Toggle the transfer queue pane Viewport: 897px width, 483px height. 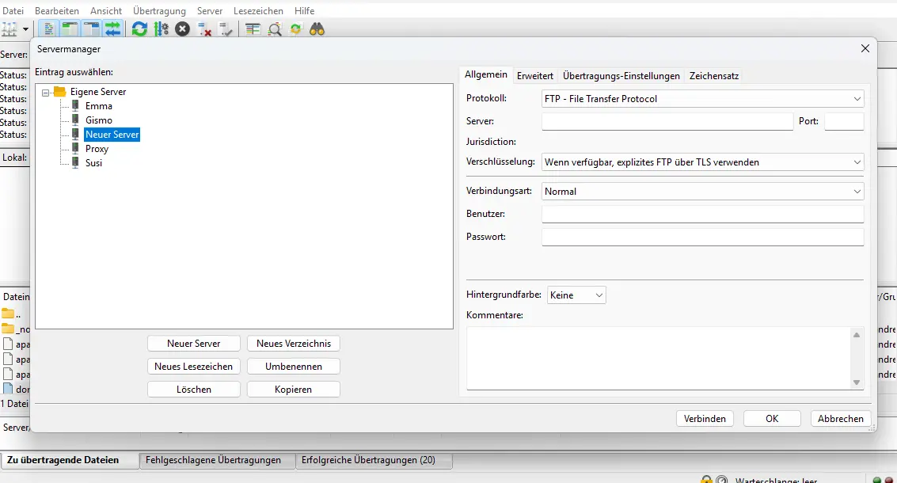click(x=113, y=29)
